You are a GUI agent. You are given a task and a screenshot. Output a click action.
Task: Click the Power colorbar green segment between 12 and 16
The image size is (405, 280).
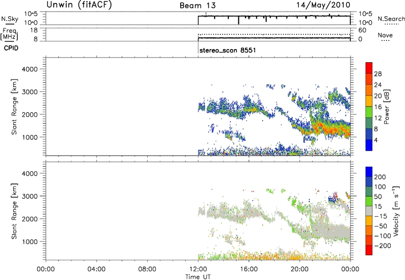[x=369, y=112]
